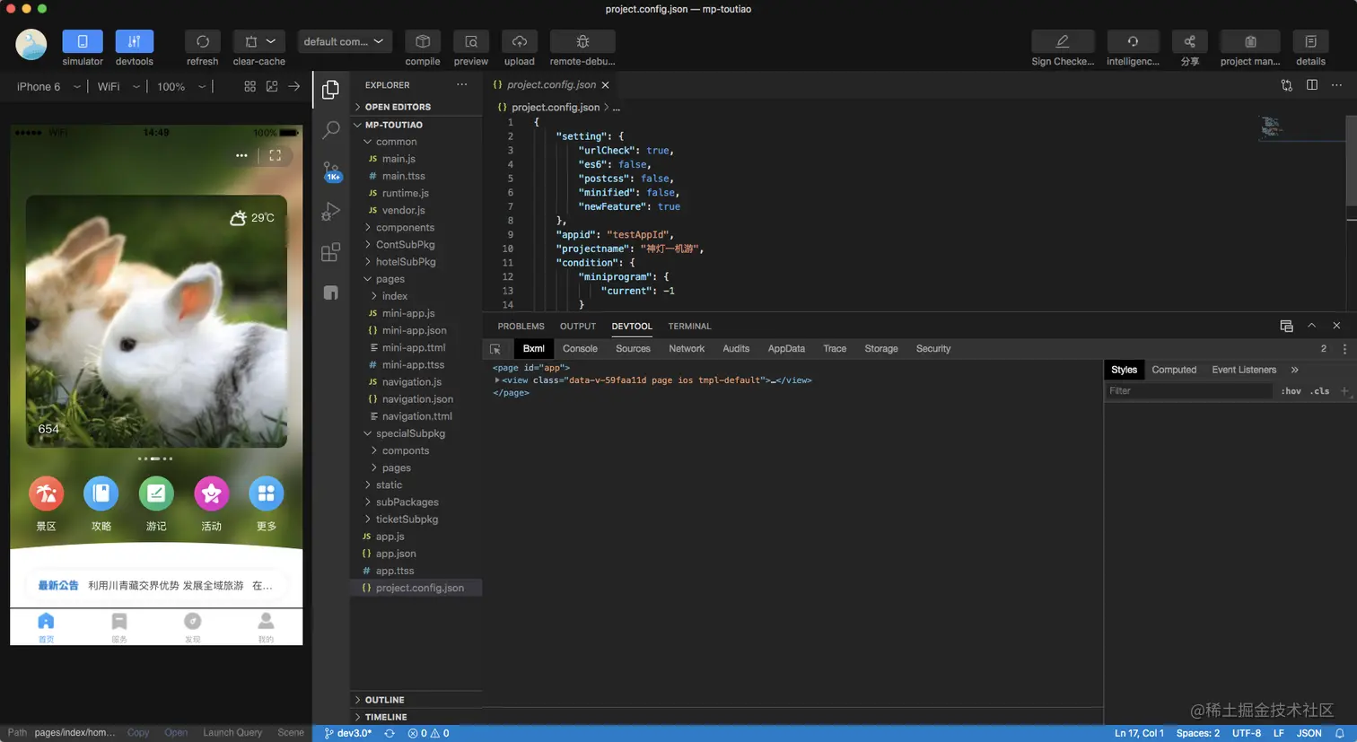Switch to the Event Listeners tab
The image size is (1357, 742).
point(1244,370)
